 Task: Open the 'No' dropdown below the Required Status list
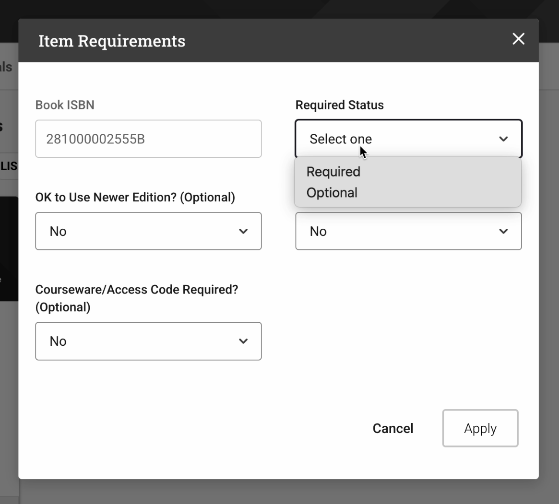pyautogui.click(x=398, y=231)
